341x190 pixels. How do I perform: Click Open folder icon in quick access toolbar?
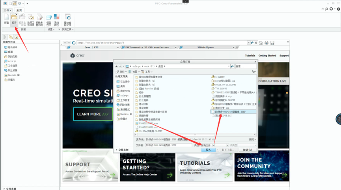click(15, 4)
